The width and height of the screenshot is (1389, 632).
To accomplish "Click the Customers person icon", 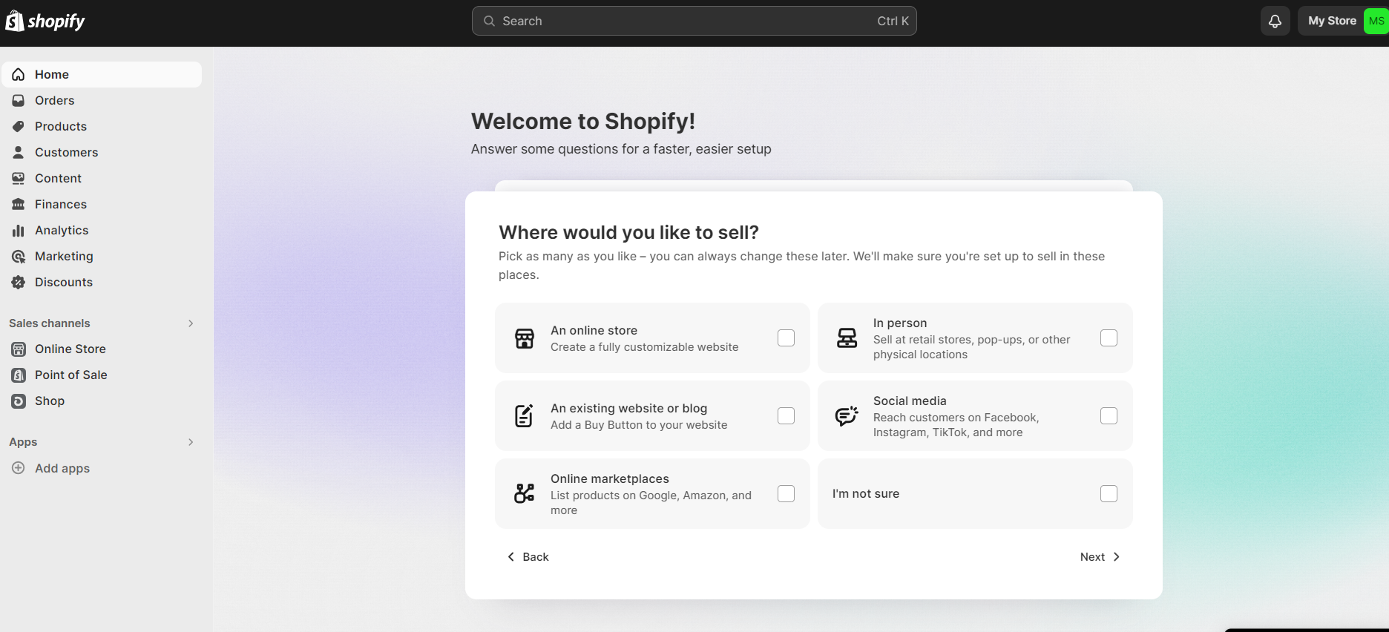I will (19, 152).
